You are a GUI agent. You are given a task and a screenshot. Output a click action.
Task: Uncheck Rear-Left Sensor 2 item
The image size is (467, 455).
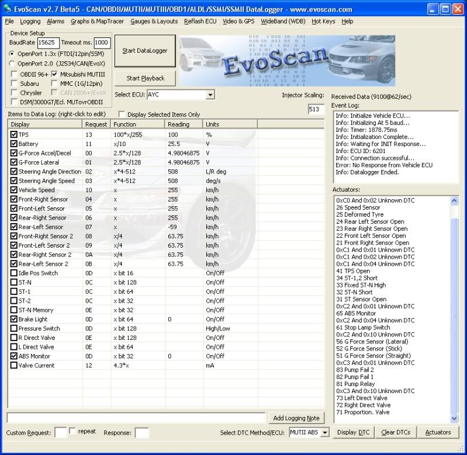tap(13, 263)
